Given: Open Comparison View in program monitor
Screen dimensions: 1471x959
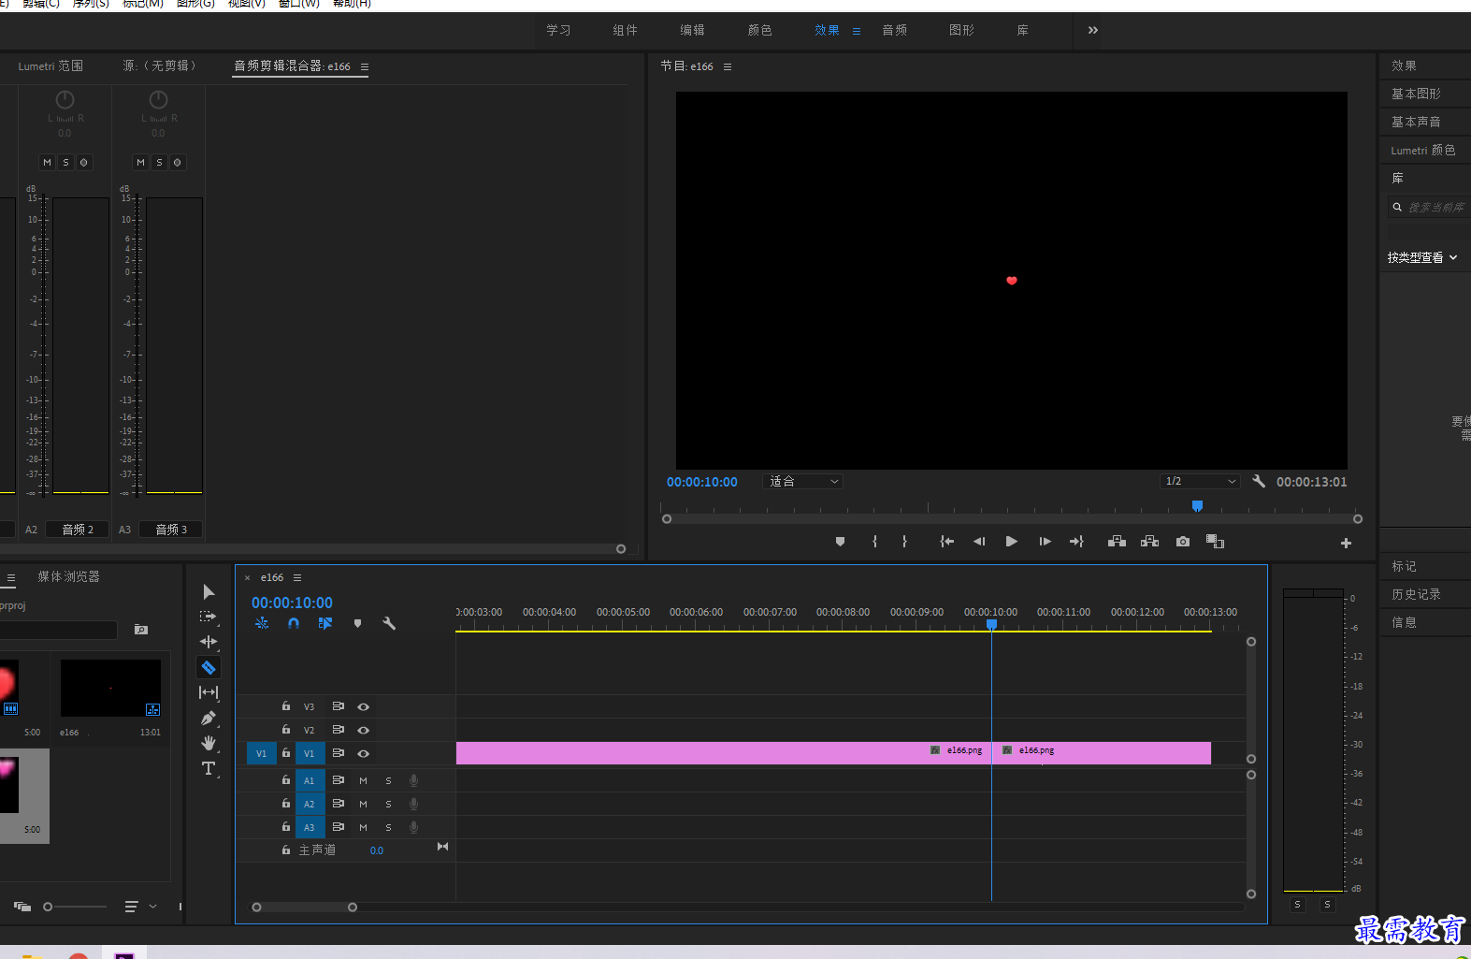Looking at the screenshot, I should [x=1215, y=542].
